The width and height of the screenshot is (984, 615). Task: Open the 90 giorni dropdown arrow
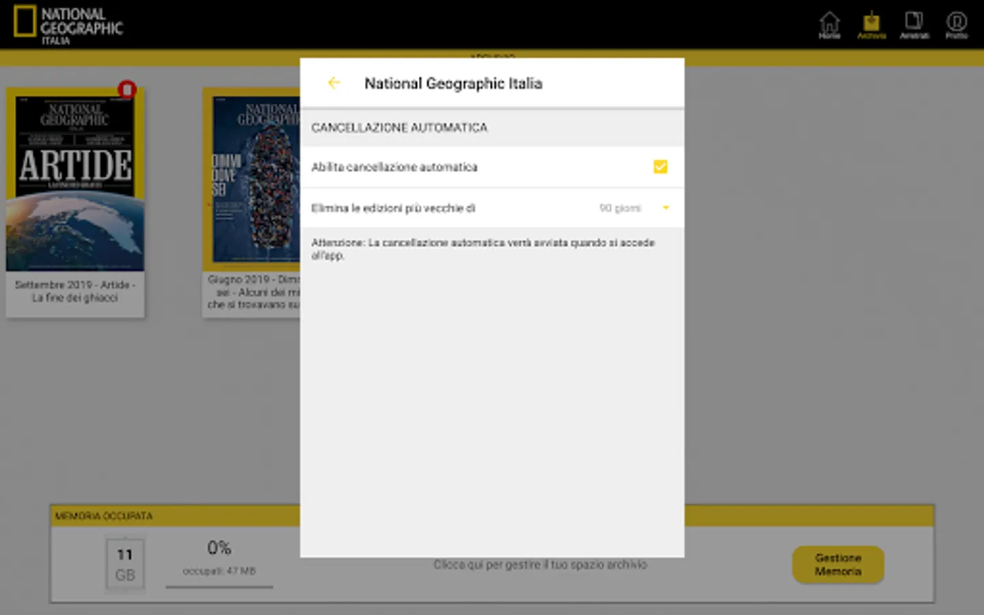[666, 208]
